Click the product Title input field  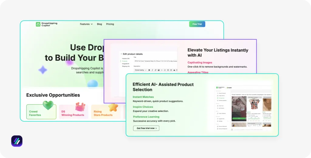[155, 61]
